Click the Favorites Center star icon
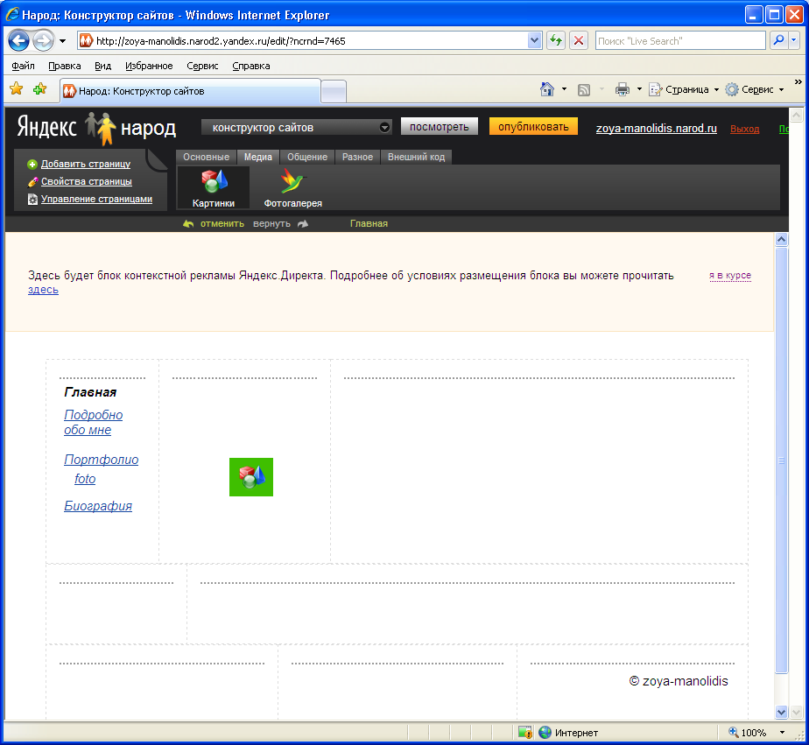This screenshot has width=809, height=745. coord(17,88)
